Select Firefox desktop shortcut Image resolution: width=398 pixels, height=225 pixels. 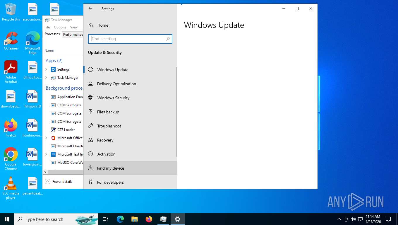coord(11,128)
